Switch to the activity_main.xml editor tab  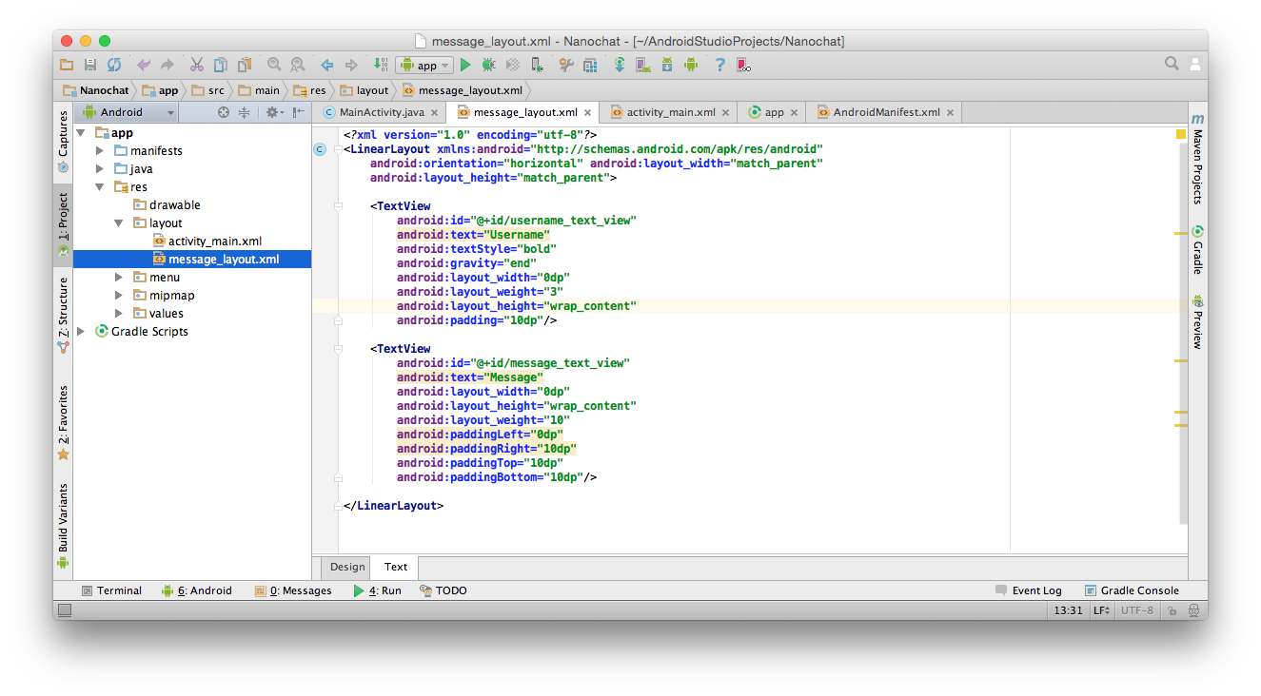pos(670,112)
